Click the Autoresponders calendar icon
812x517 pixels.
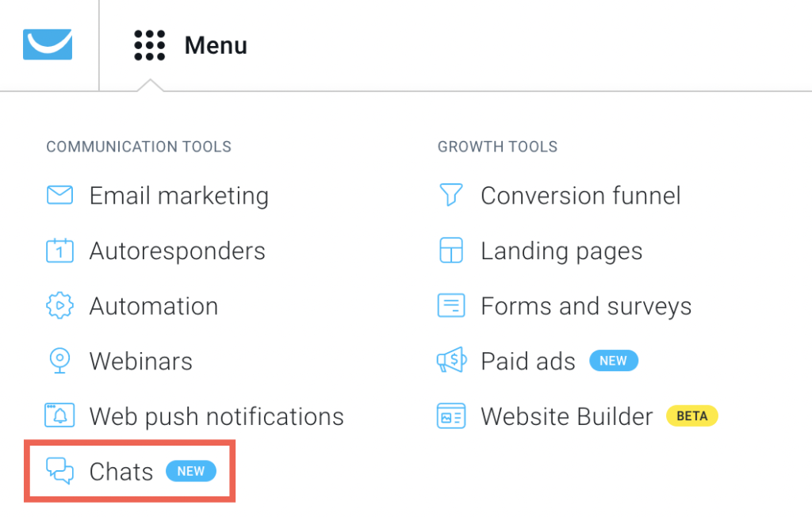point(60,251)
